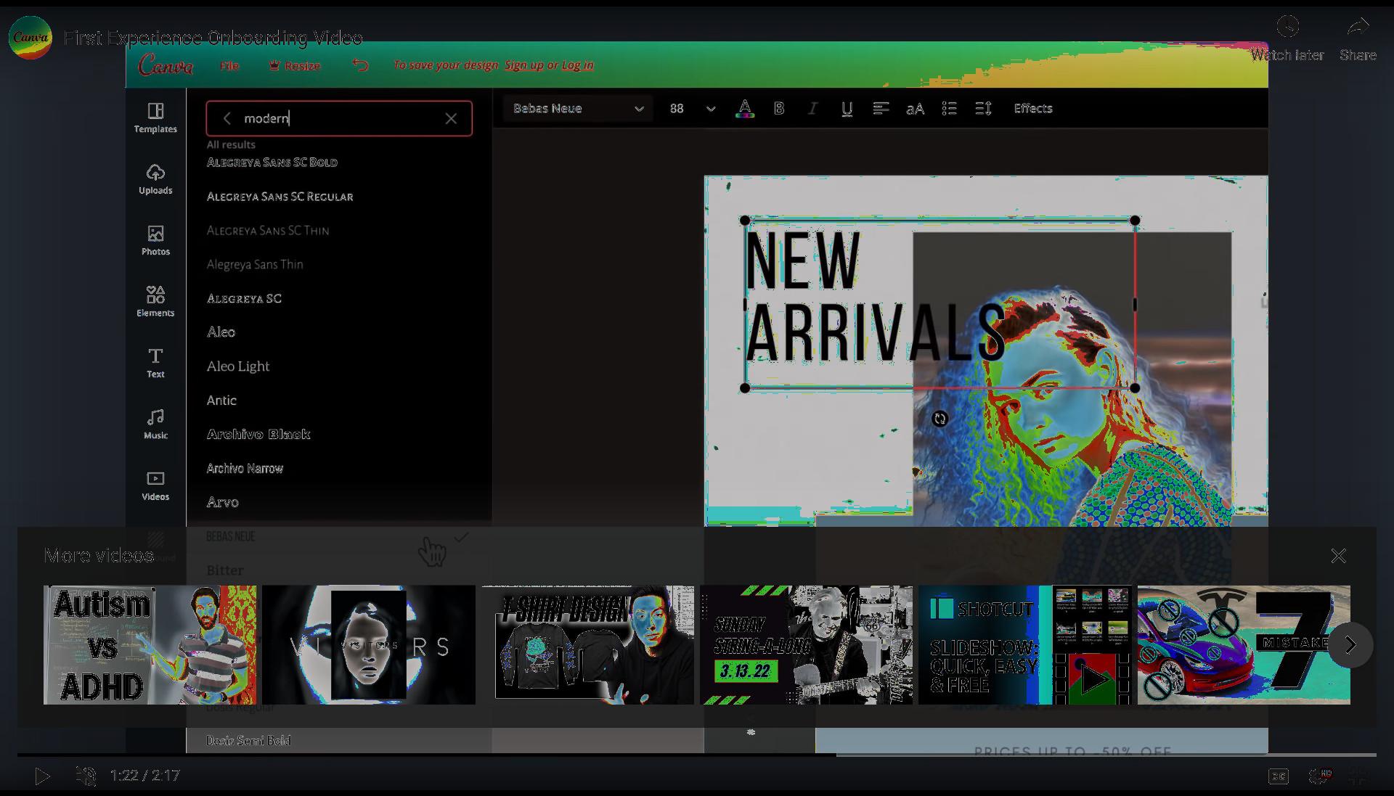Open Autism vs ADHD video thumbnail
The height and width of the screenshot is (796, 1394).
click(150, 645)
